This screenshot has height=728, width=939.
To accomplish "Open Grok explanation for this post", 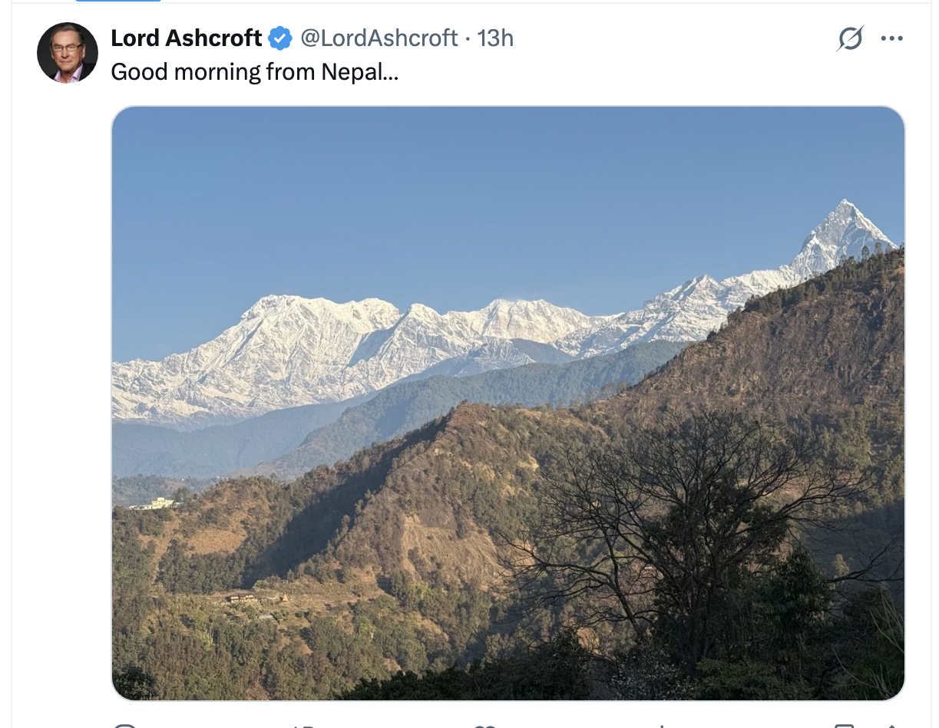I will point(850,38).
